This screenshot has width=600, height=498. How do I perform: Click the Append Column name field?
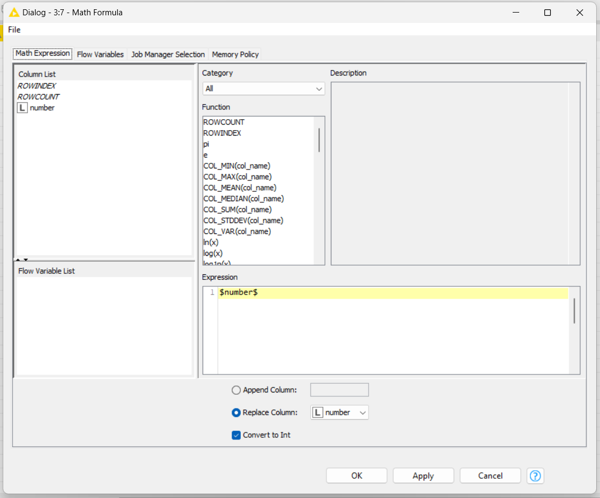(x=340, y=390)
